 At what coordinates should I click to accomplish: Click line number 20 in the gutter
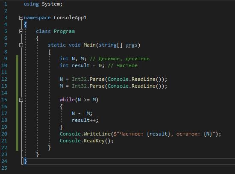4,134
